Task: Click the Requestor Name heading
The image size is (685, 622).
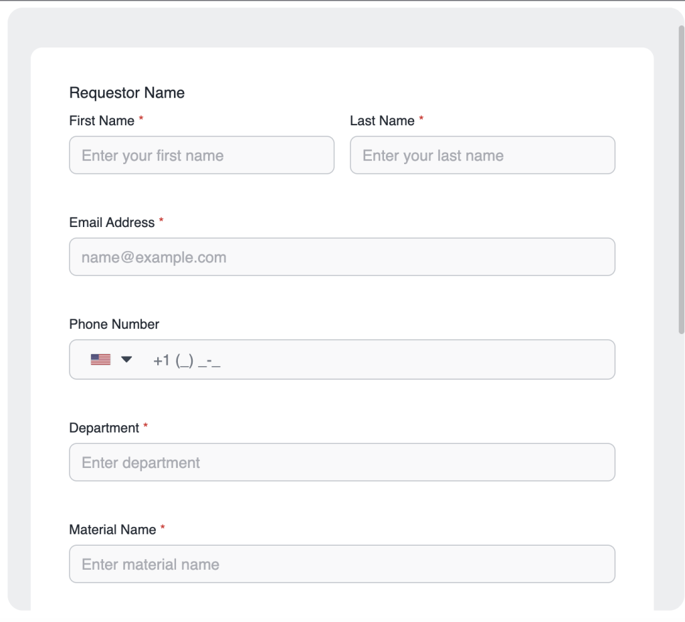Action: pyautogui.click(x=126, y=92)
